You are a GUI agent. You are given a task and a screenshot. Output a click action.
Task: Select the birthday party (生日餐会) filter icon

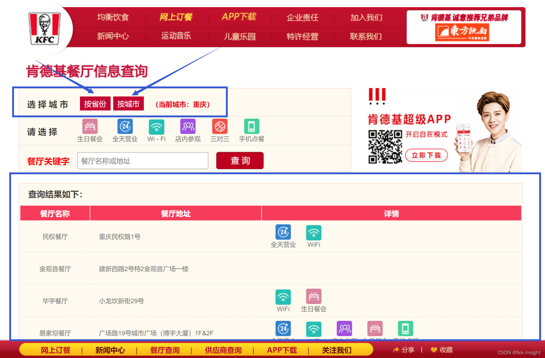[x=90, y=127]
